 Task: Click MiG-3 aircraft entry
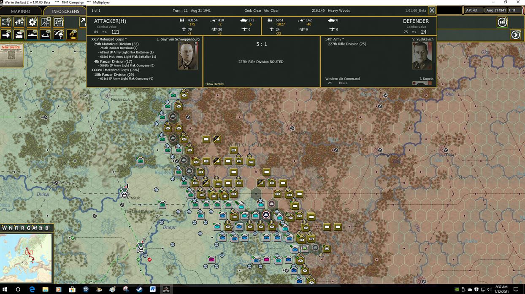(x=343, y=83)
